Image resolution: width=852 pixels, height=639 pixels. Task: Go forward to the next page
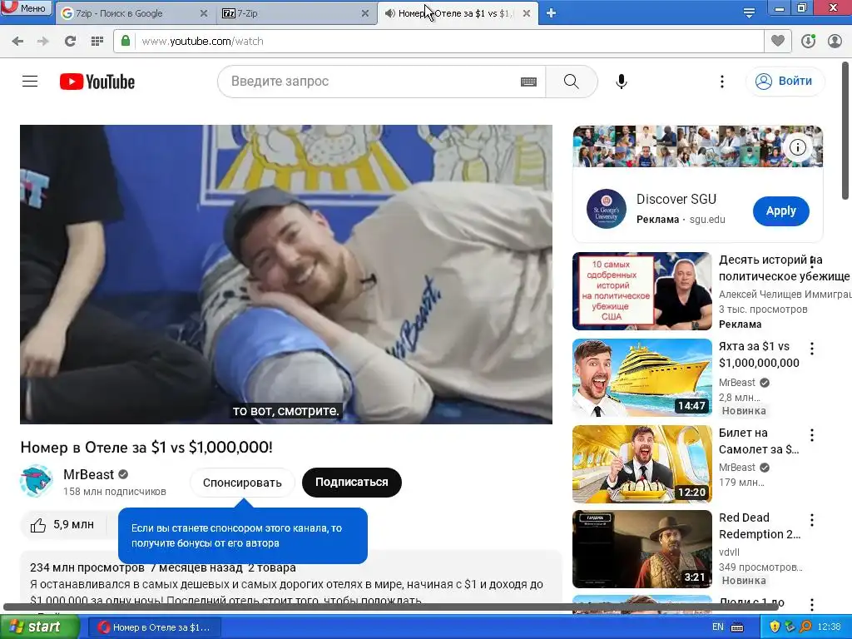tap(43, 42)
